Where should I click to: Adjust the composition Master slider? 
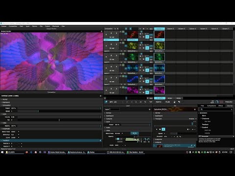pyautogui.click(x=59, y=108)
